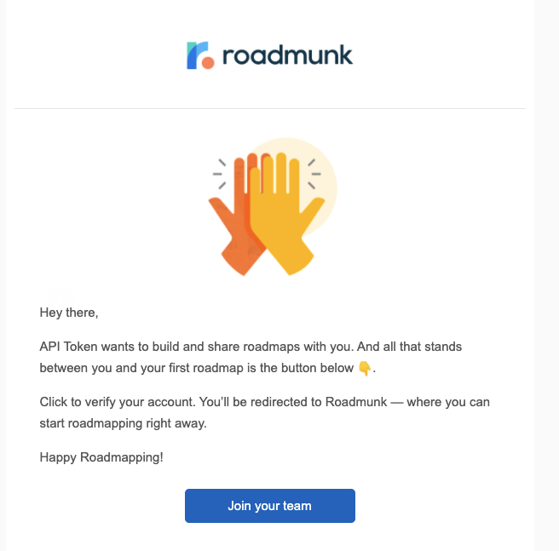Click the pointing-down finger emoji
Screen dimensions: 559x551
pos(365,369)
